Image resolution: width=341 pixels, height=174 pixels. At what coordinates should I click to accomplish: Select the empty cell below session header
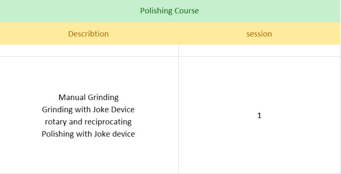click(x=260, y=50)
